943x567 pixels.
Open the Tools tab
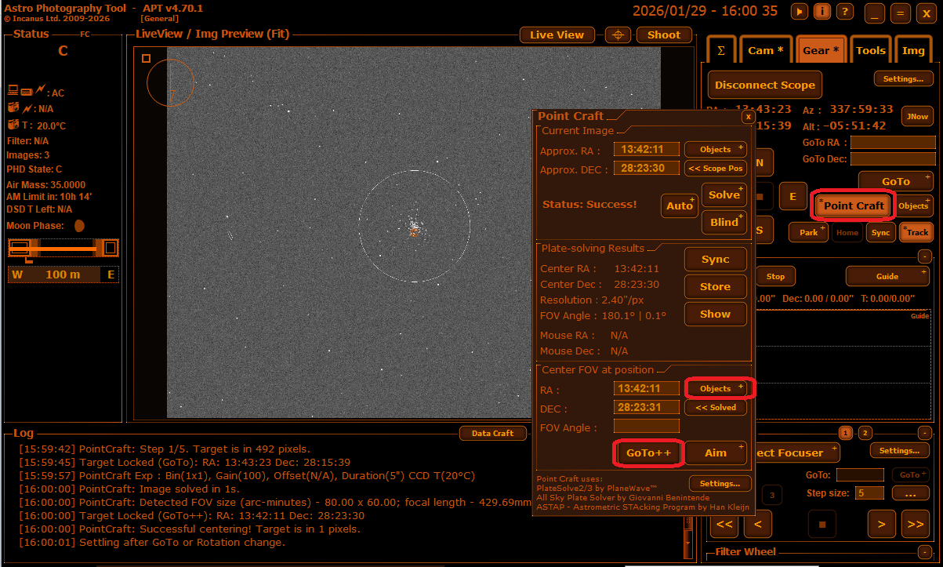click(x=870, y=50)
